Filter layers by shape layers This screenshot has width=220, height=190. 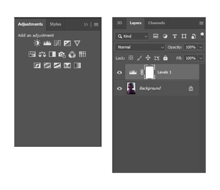click(184, 36)
